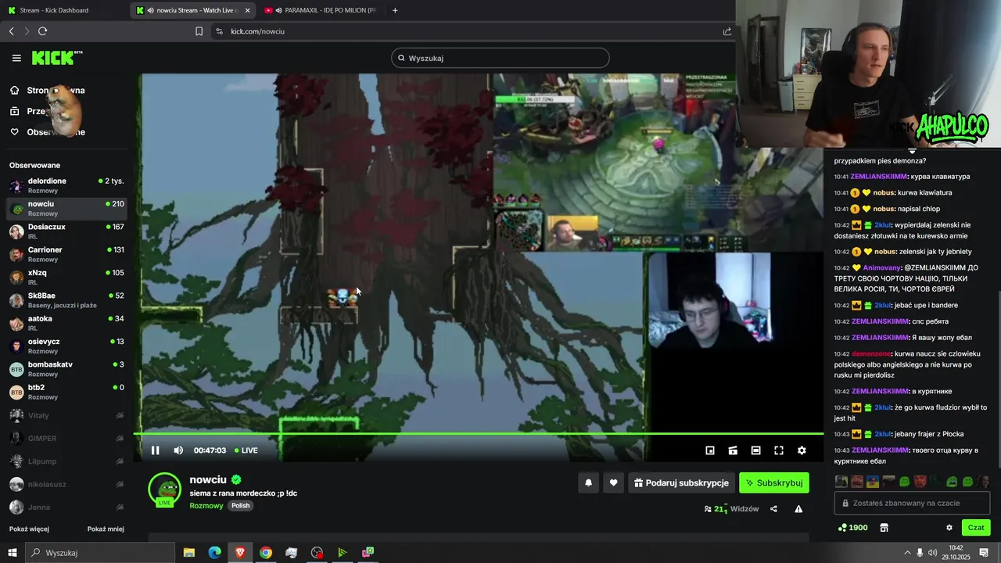Bookmark this page icon

tap(199, 31)
